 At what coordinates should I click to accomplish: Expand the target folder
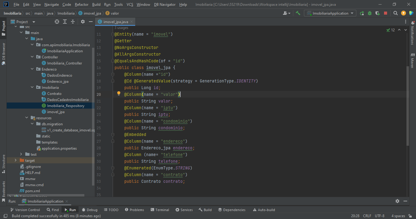coord(16,161)
